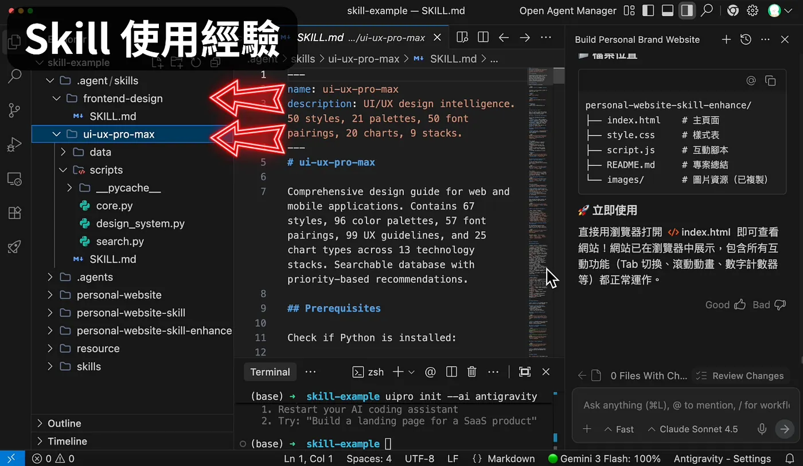Expand the personal-website folder
Viewport: 803px width, 466px height.
click(50, 295)
